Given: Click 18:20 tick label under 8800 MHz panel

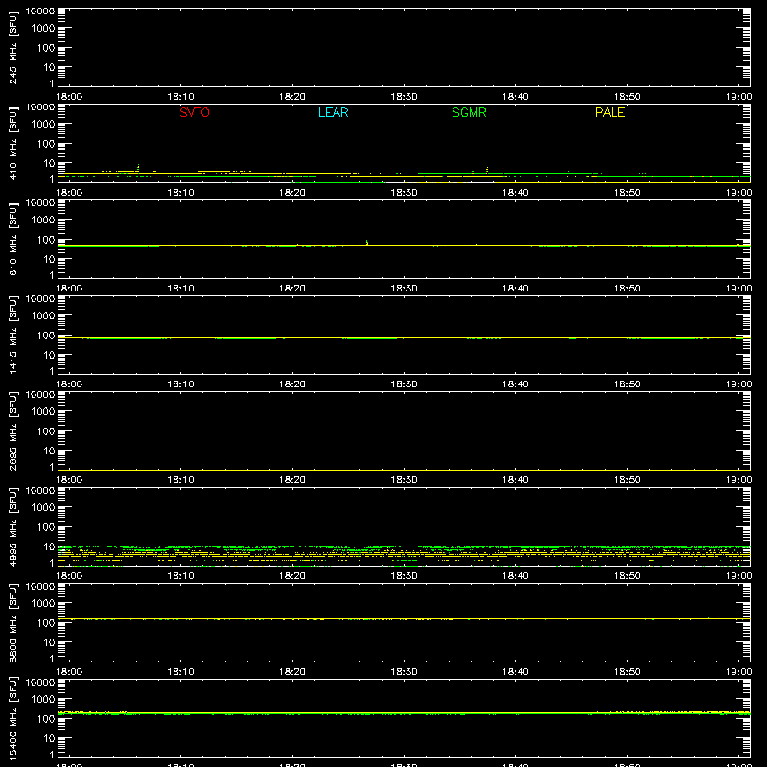Looking at the screenshot, I should coord(292,672).
